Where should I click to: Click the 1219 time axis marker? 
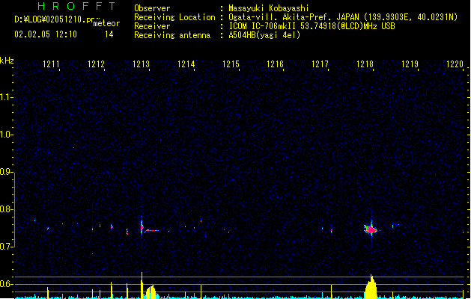point(410,64)
